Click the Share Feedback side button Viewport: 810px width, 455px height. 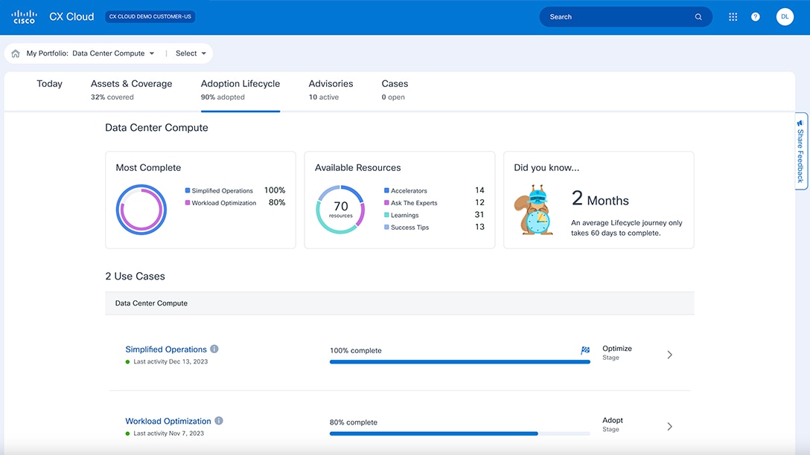click(x=801, y=151)
